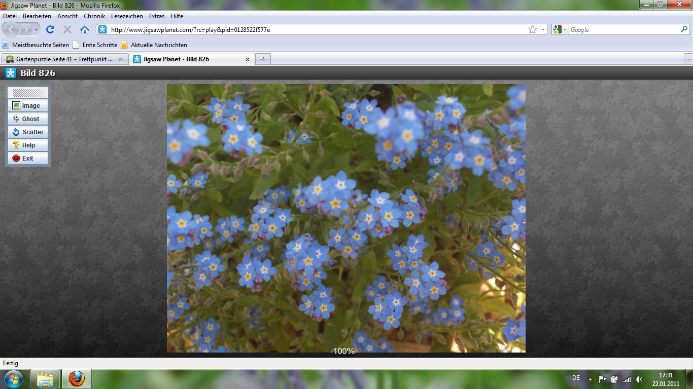Click the Google search input field

624,30
